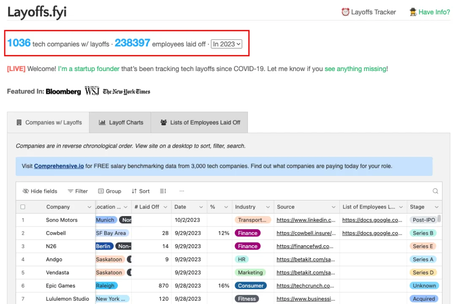Switch to the Layoff Charts tab
The height and width of the screenshot is (304, 456).
pyautogui.click(x=121, y=123)
